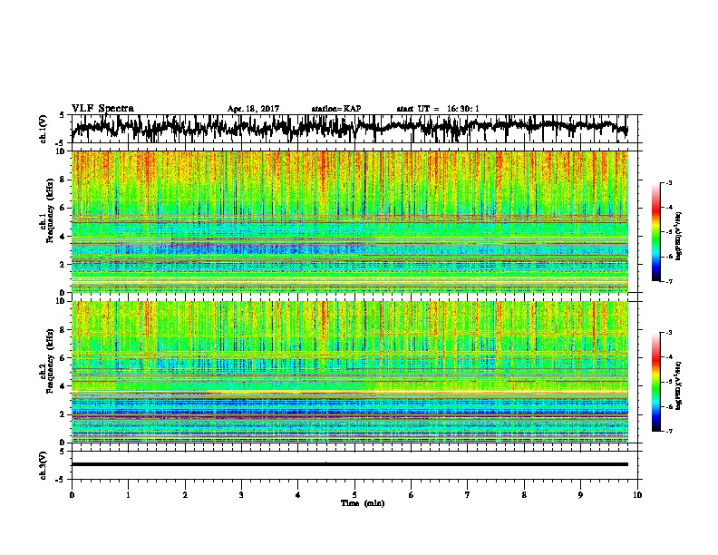Image resolution: width=718 pixels, height=555 pixels.
Task: Click the date text "Apr. 18, 2017"
Action: pyautogui.click(x=253, y=109)
